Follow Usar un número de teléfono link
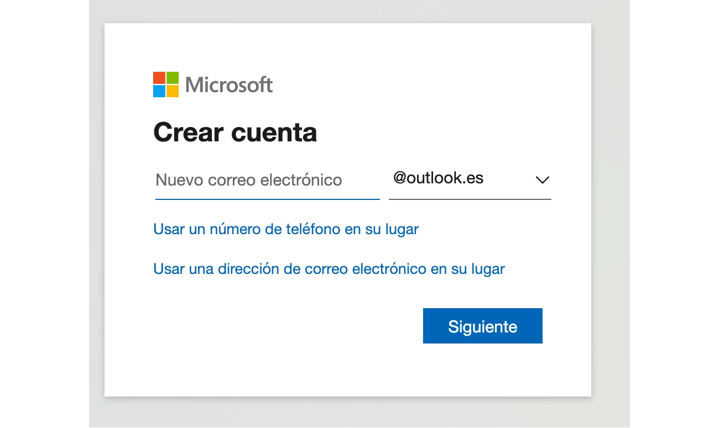This screenshot has height=428, width=719. pyautogui.click(x=286, y=229)
